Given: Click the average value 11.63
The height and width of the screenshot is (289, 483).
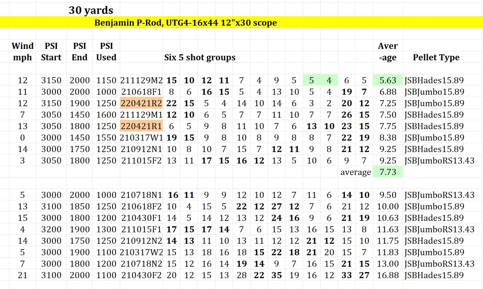Looking at the screenshot, I should click(x=388, y=229).
